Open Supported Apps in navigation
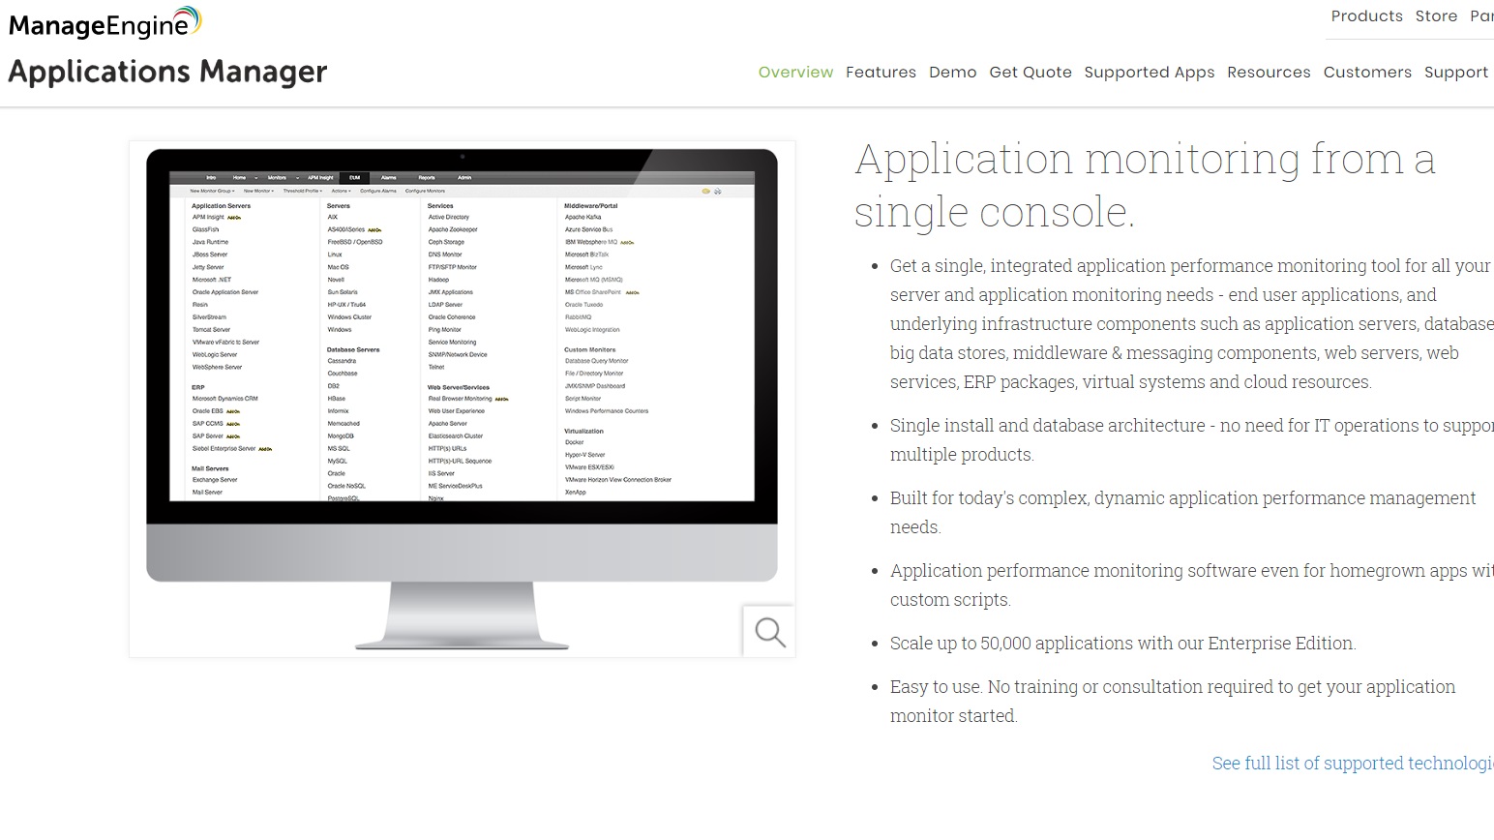This screenshot has width=1494, height=840. click(1149, 73)
